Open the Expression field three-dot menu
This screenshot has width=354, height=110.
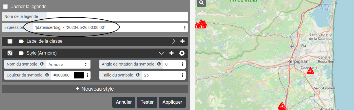185,28
